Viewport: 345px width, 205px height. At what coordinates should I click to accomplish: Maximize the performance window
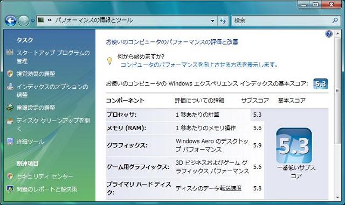316,5
